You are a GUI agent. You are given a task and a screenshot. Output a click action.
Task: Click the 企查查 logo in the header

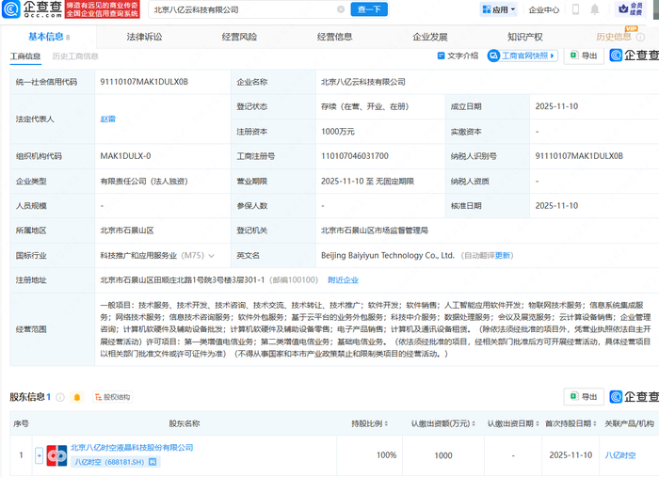38,10
